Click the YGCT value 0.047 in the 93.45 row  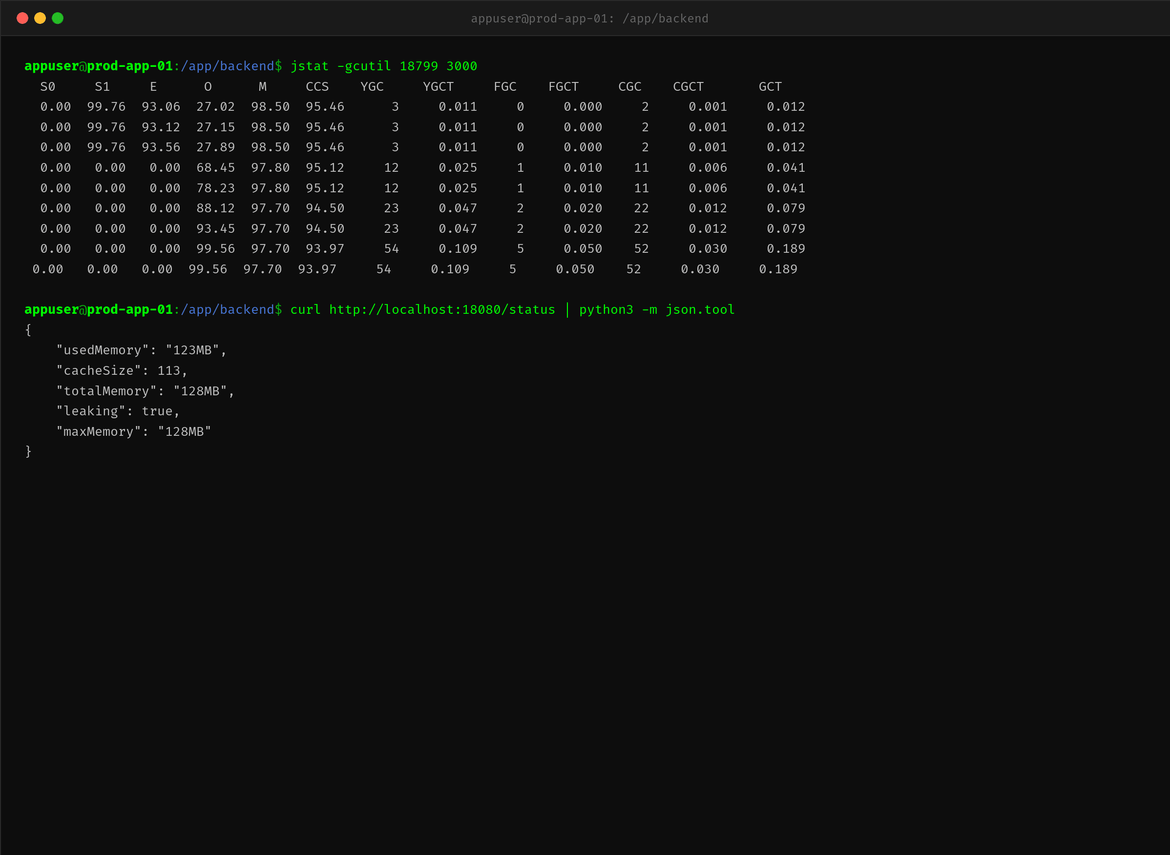tap(458, 229)
